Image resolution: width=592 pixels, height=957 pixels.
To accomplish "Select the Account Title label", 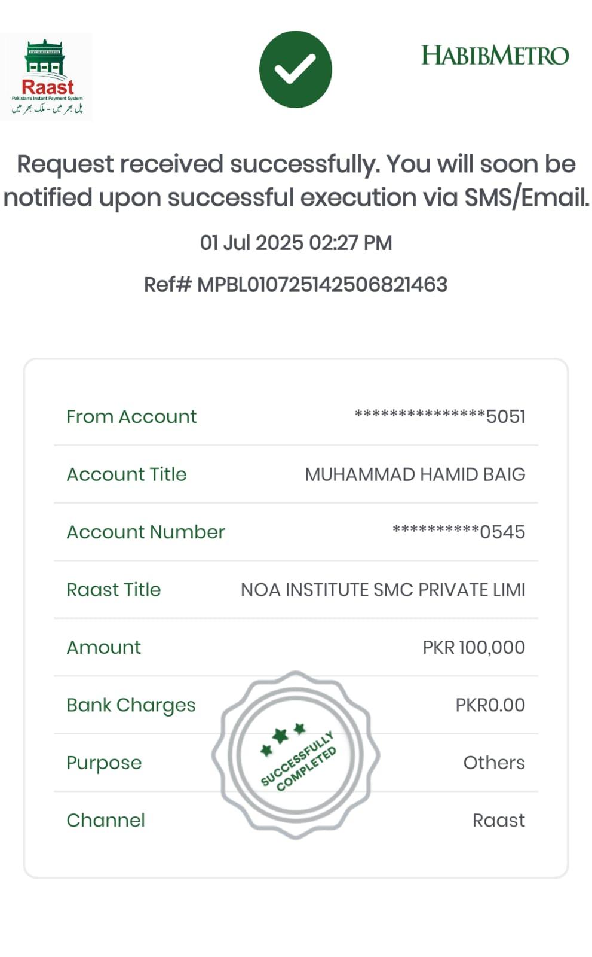I will [127, 474].
